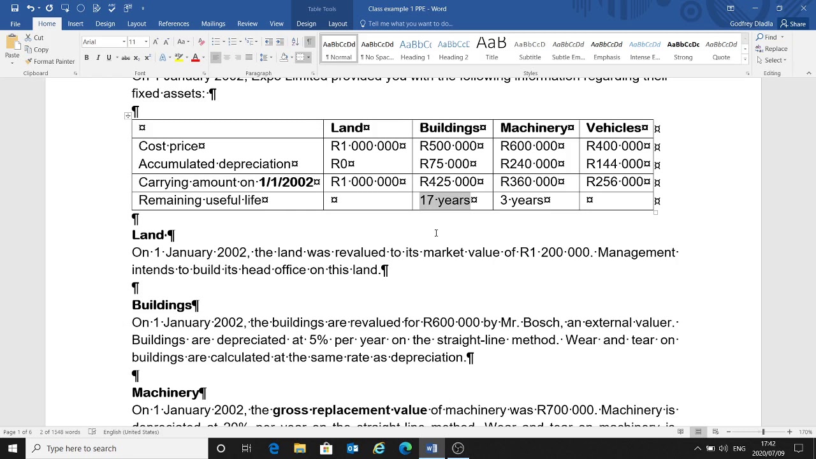Open Task View on the taskbar
Viewport: 816px width, 459px height.
coord(247,448)
